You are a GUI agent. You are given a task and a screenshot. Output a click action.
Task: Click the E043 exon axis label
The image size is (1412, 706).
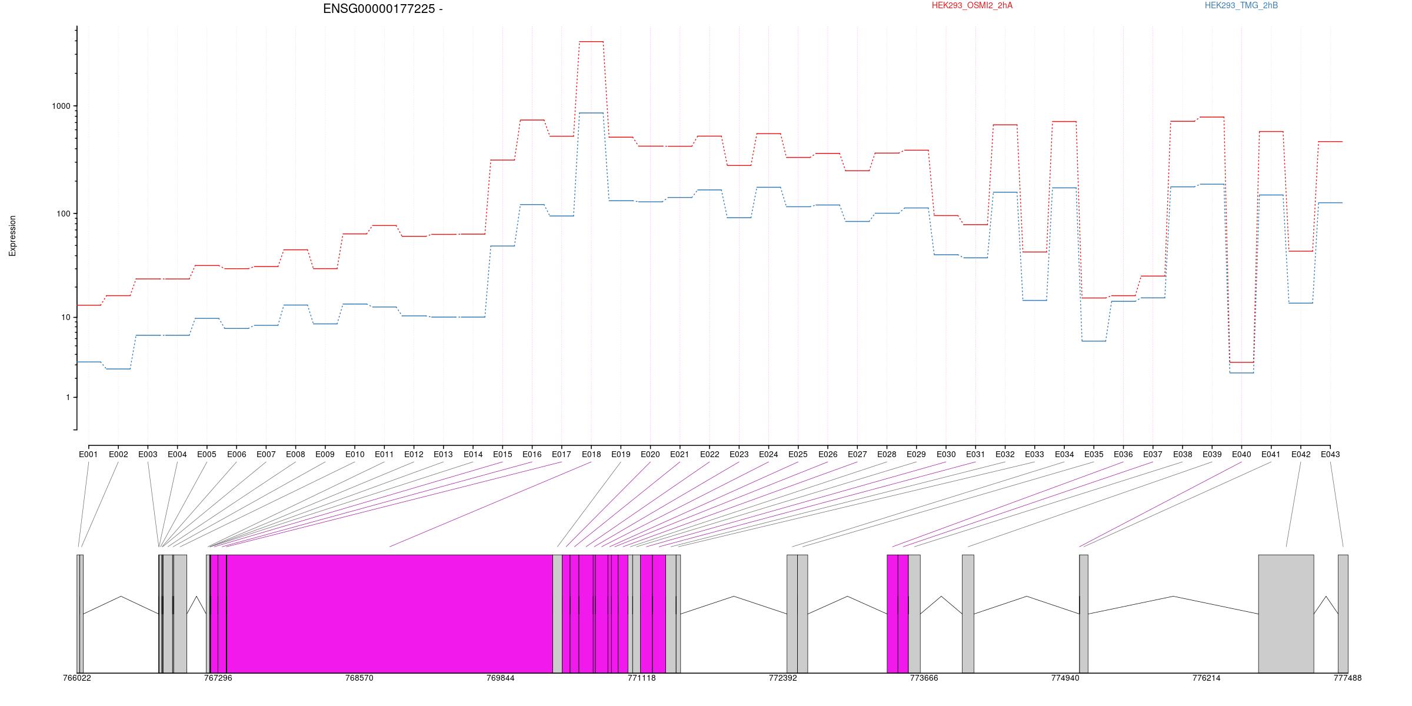tap(1330, 454)
